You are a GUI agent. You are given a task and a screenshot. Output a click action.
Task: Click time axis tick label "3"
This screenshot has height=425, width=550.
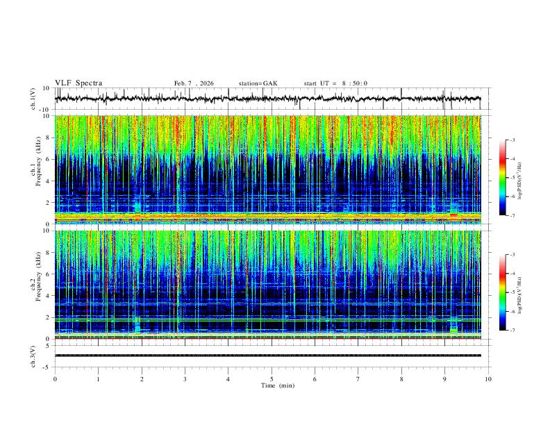click(185, 379)
